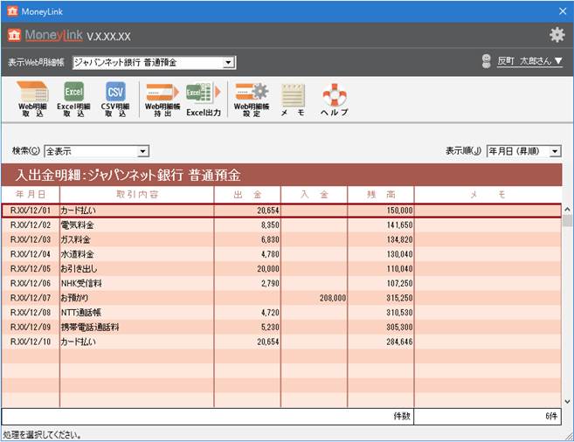Select 携帯電話通話料 transaction row

coord(281,328)
